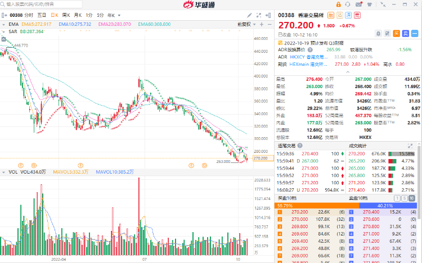
Task: Switch to 五日 five-day tab
Action: 42,15
